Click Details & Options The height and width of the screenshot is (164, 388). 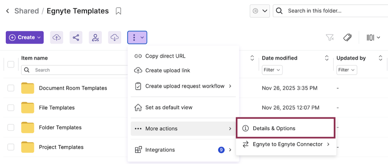pyautogui.click(x=286, y=128)
